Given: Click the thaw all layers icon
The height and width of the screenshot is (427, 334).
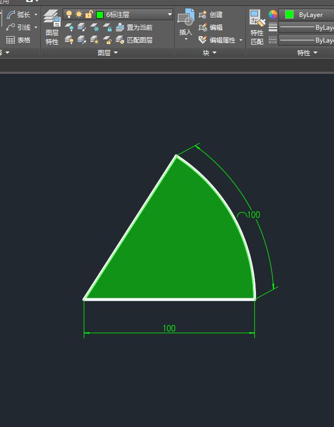Looking at the screenshot, I should point(95,40).
